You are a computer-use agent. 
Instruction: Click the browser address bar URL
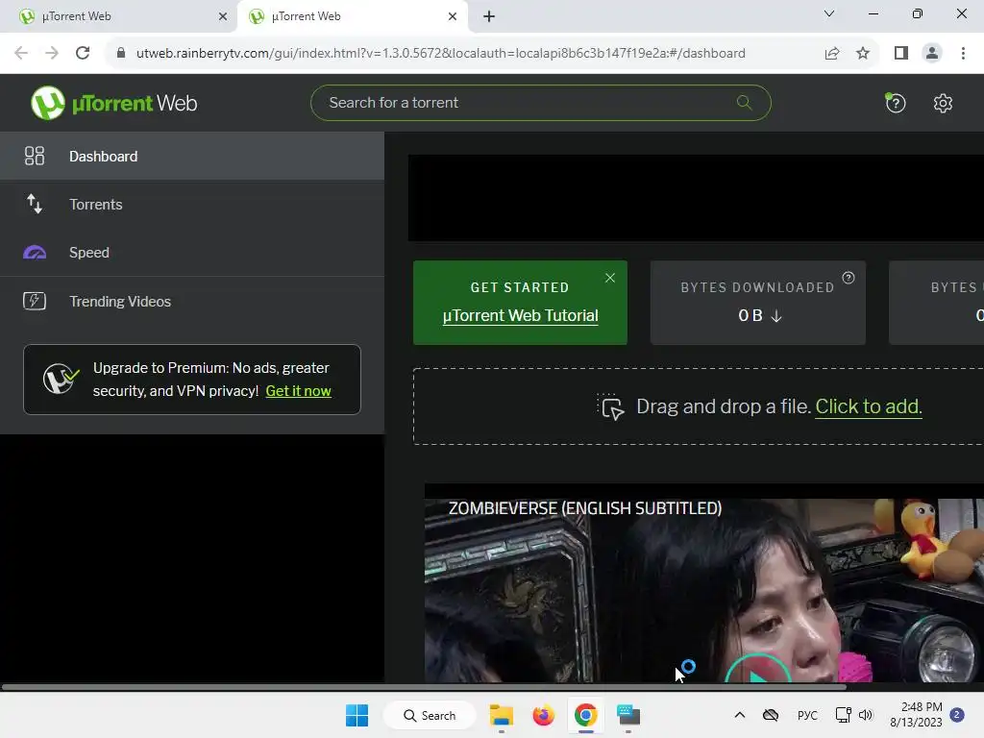[x=440, y=53]
